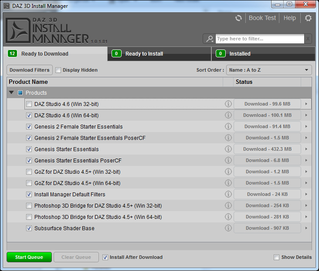Screen dimensions: 319x271
Task: Enable Show Details checkbox
Action: [x=276, y=258]
